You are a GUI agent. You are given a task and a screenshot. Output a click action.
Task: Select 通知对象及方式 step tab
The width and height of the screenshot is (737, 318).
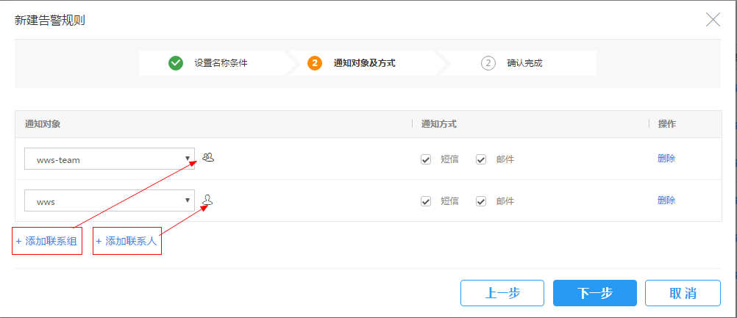[x=364, y=63]
